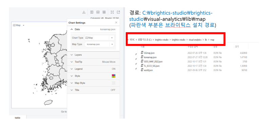Screen dimensions: 262x125
Task: Click the 로컬 디스크 (C:) breadcrumb
Action: click(145, 40)
